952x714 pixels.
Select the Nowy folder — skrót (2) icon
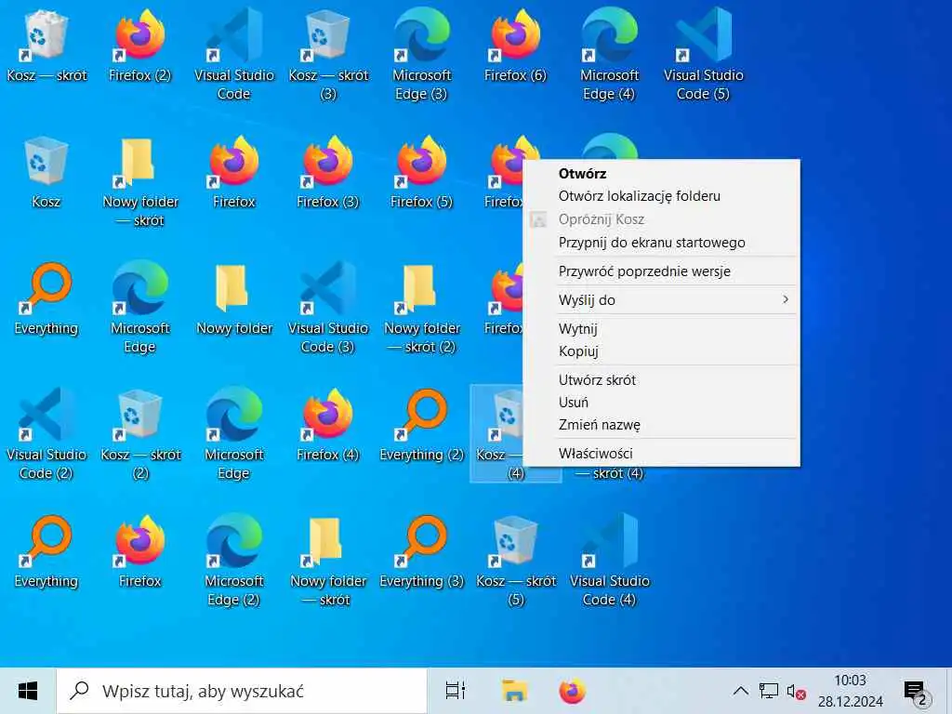[x=422, y=307]
